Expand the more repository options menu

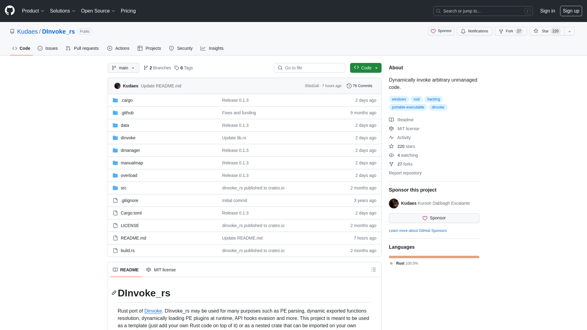[570, 31]
